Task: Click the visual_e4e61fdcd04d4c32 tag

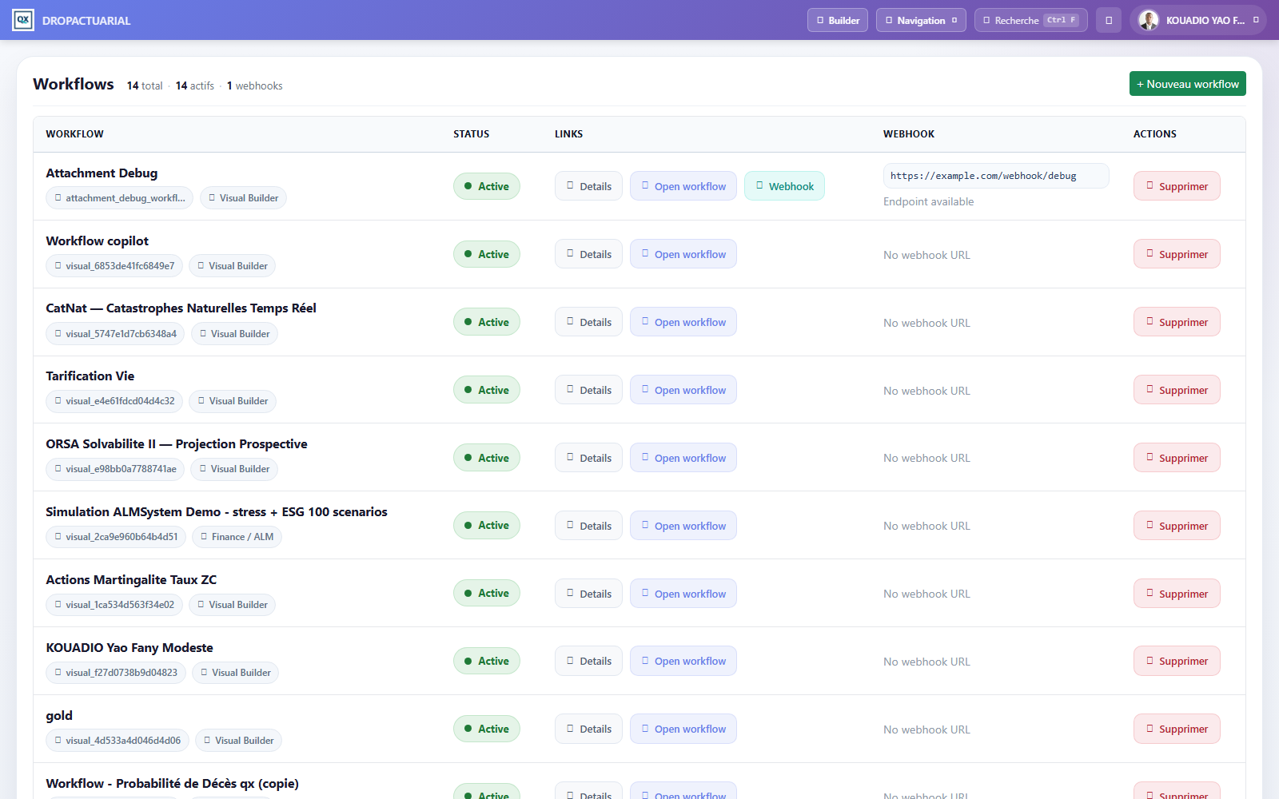Action: (114, 401)
